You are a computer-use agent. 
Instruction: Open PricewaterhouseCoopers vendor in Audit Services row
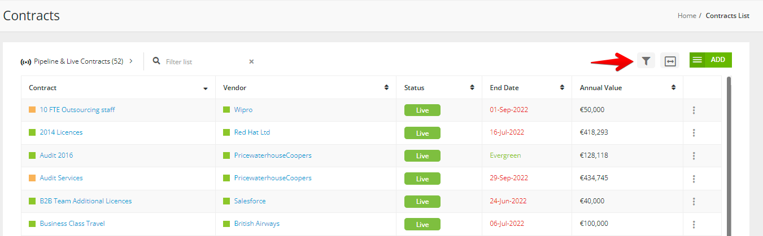pyautogui.click(x=273, y=178)
